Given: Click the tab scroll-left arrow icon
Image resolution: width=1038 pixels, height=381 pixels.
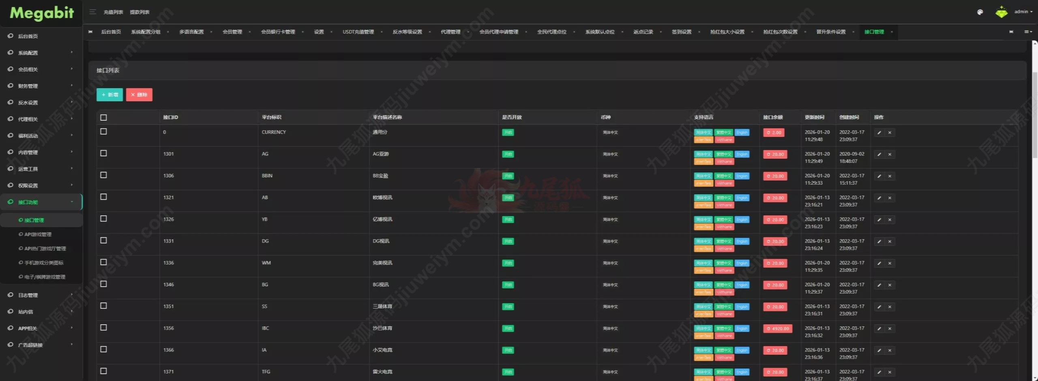Looking at the screenshot, I should 90,32.
